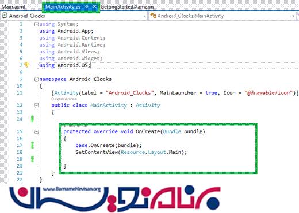This screenshot has height=213, width=299.
Task: Switch to the Main.axml tab
Action: (x=13, y=7)
